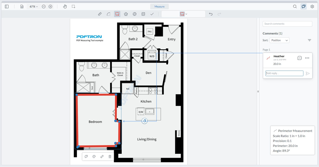The height and width of the screenshot is (167, 319).
Task: Open the Measure toolbar group
Action: pyautogui.click(x=159, y=6)
